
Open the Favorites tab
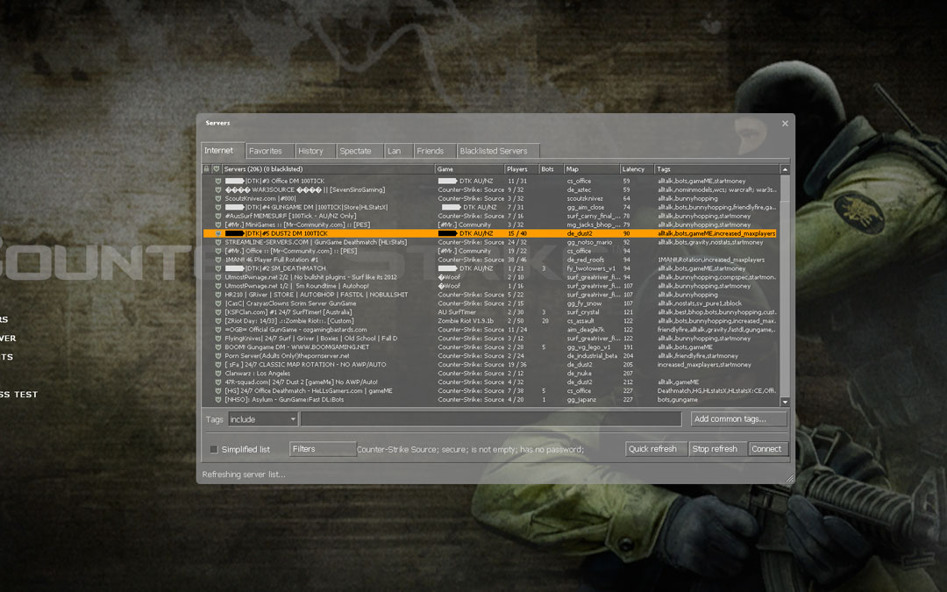coord(269,151)
